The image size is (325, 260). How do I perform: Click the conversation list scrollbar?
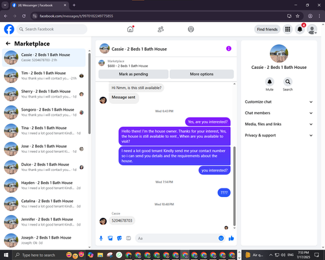89,93
